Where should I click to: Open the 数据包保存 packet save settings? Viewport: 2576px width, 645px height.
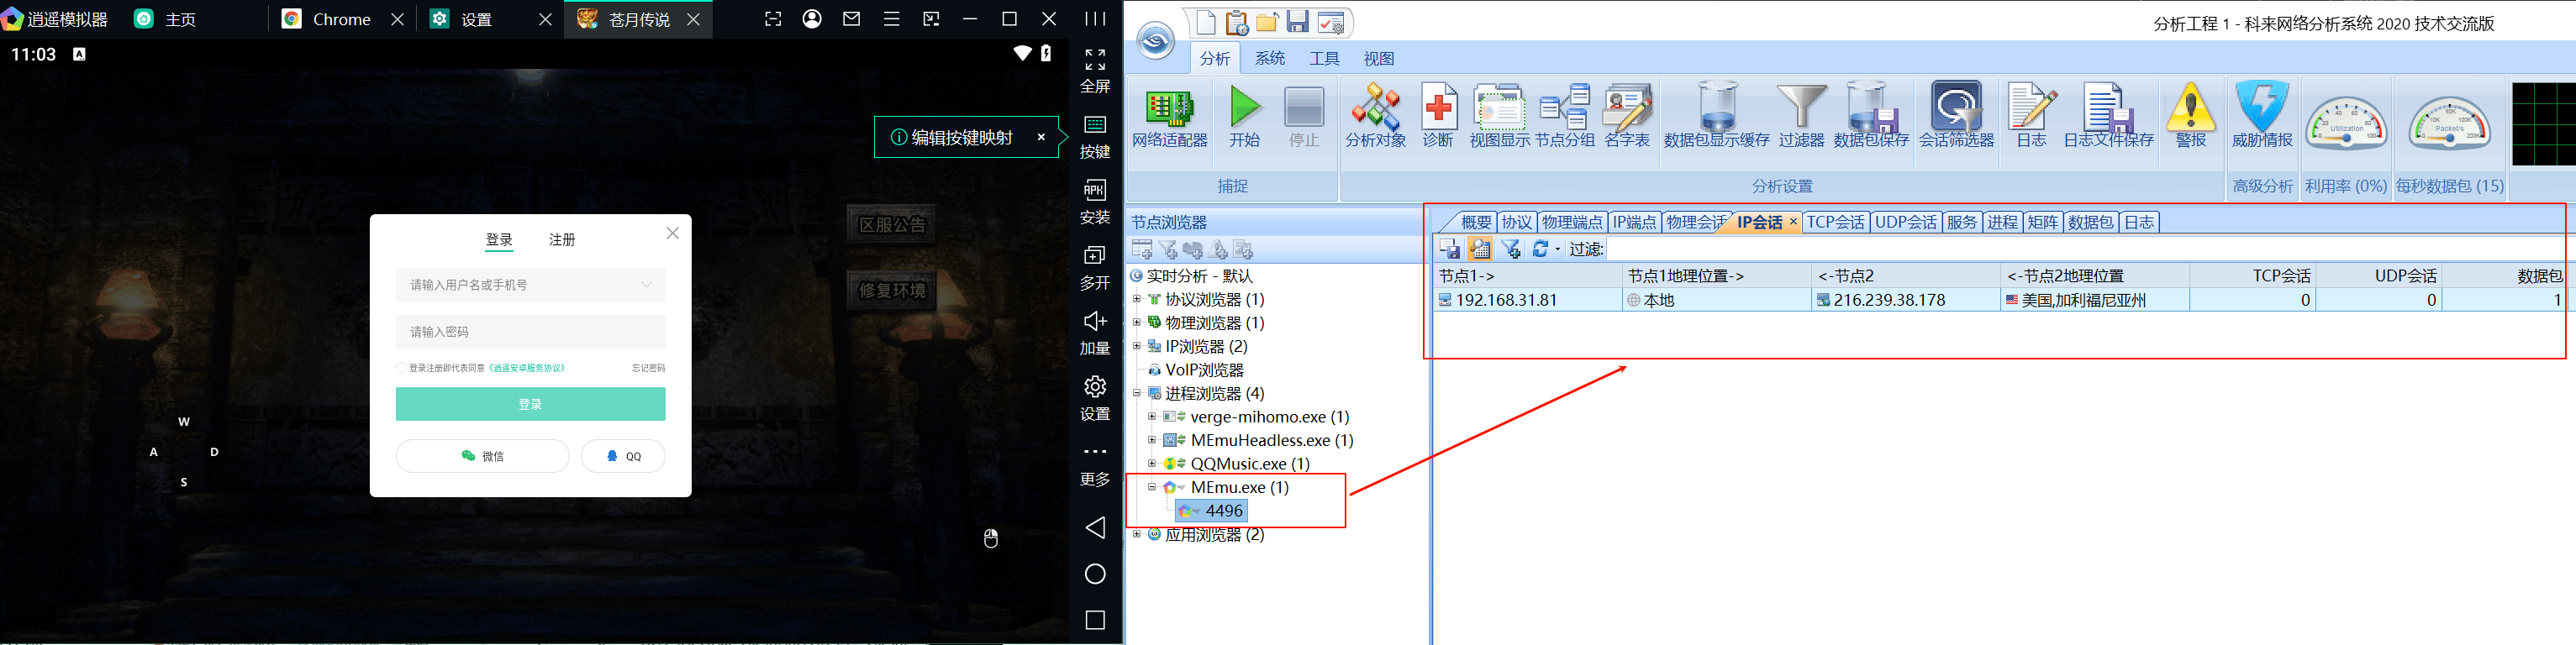click(1871, 116)
